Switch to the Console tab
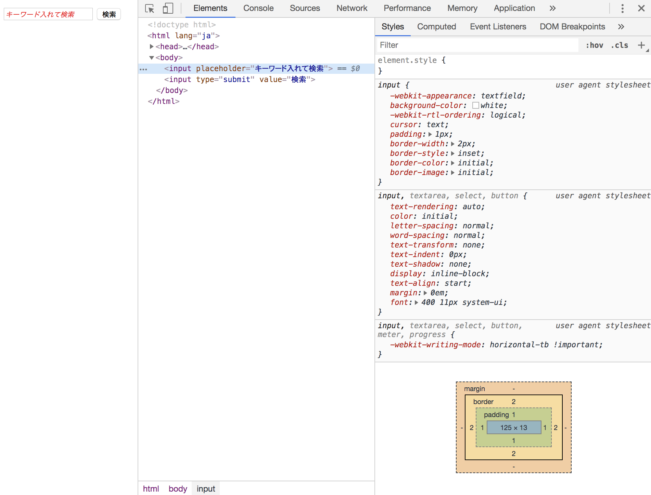This screenshot has width=651, height=495. [x=258, y=9]
